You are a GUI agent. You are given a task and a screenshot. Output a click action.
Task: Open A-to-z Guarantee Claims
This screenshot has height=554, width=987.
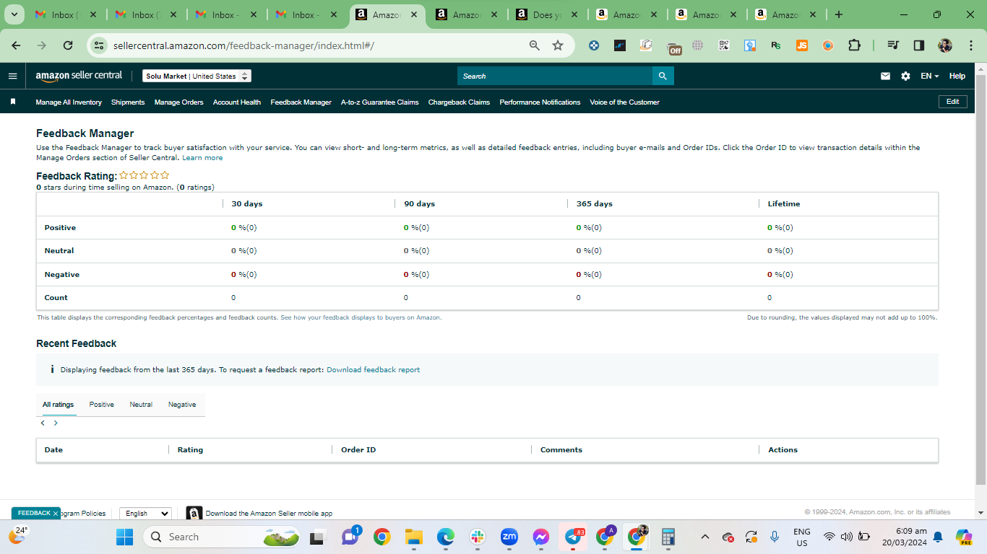380,102
